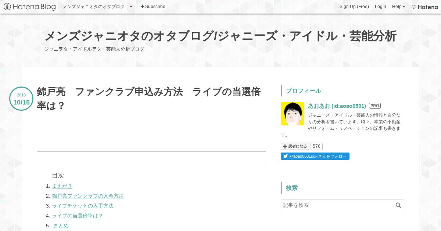The image size is (441, 231).
Task: Click the profile avatar image
Action: [293, 114]
